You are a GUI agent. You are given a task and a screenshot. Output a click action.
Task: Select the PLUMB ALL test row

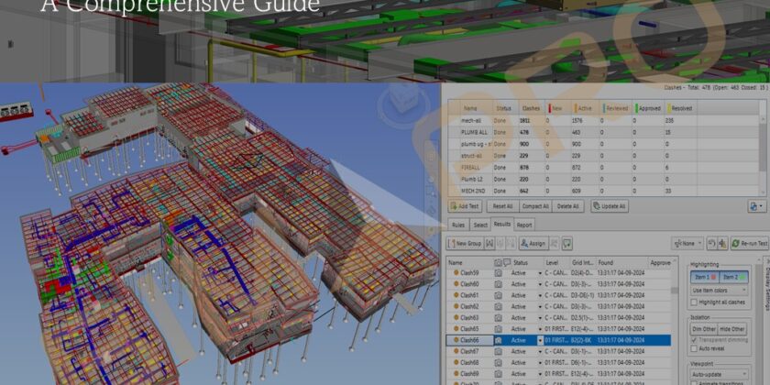[x=603, y=132]
